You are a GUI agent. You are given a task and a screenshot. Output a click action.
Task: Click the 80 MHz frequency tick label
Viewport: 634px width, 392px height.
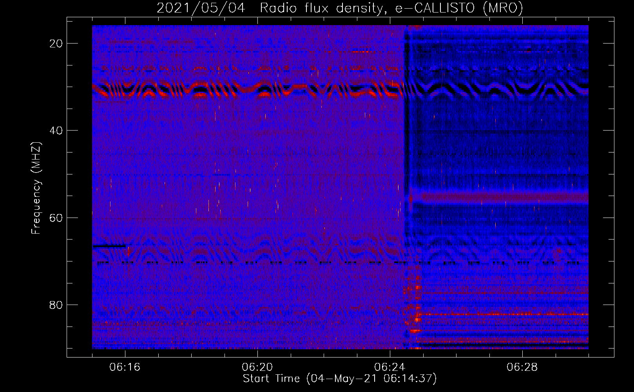56,305
